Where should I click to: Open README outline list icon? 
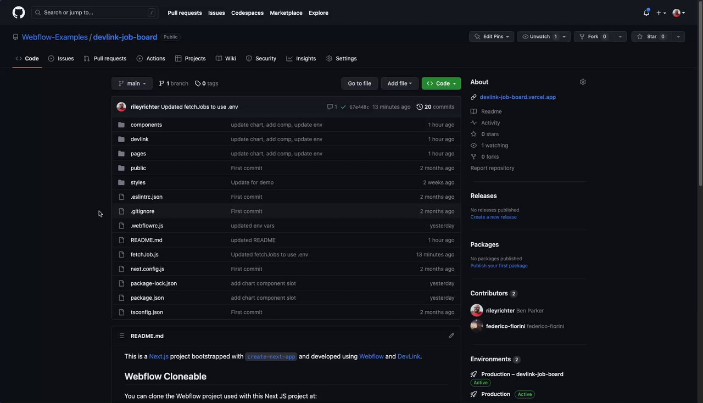pos(121,335)
